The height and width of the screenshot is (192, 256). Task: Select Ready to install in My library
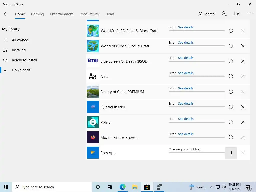pos(24,60)
